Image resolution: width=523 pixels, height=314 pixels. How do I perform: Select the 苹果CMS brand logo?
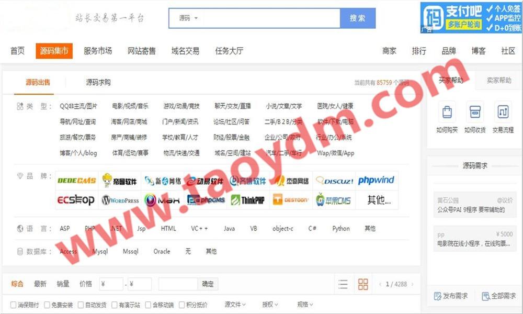tap(334, 200)
